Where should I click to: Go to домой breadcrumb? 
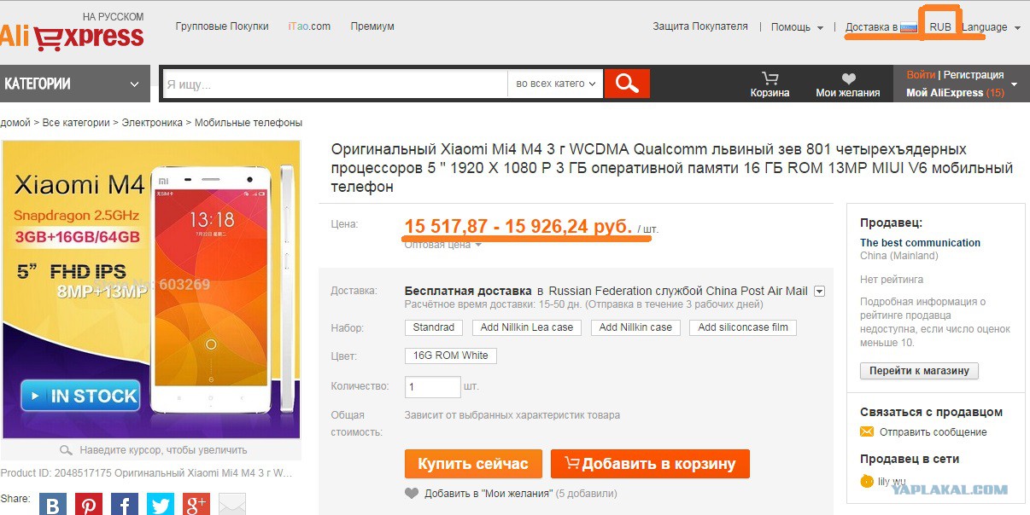pos(15,123)
